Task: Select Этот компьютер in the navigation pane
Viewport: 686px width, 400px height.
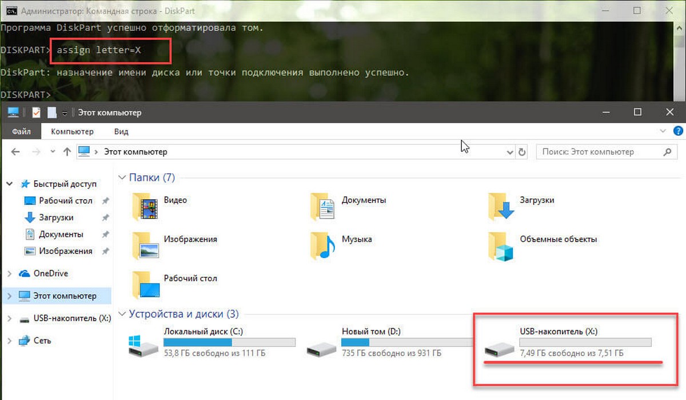Action: (x=65, y=296)
